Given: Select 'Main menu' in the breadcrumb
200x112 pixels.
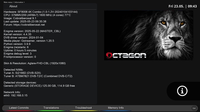Looking at the screenshot, I should [8, 2].
